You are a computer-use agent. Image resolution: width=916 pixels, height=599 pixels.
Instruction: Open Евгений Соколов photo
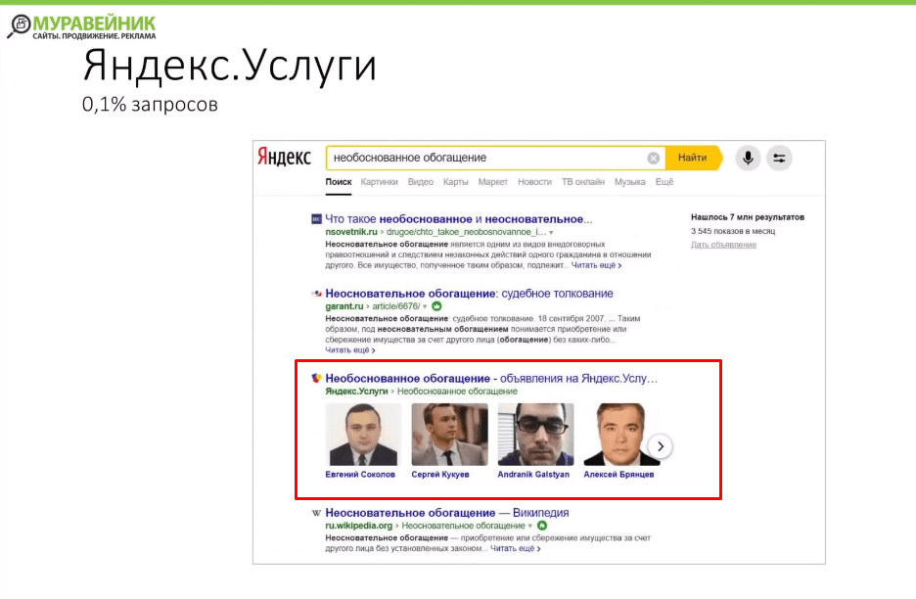coord(363,435)
